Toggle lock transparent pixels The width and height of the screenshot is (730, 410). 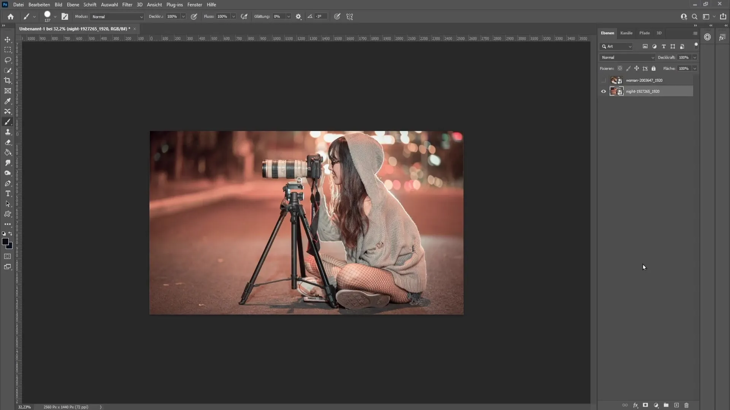click(x=620, y=68)
